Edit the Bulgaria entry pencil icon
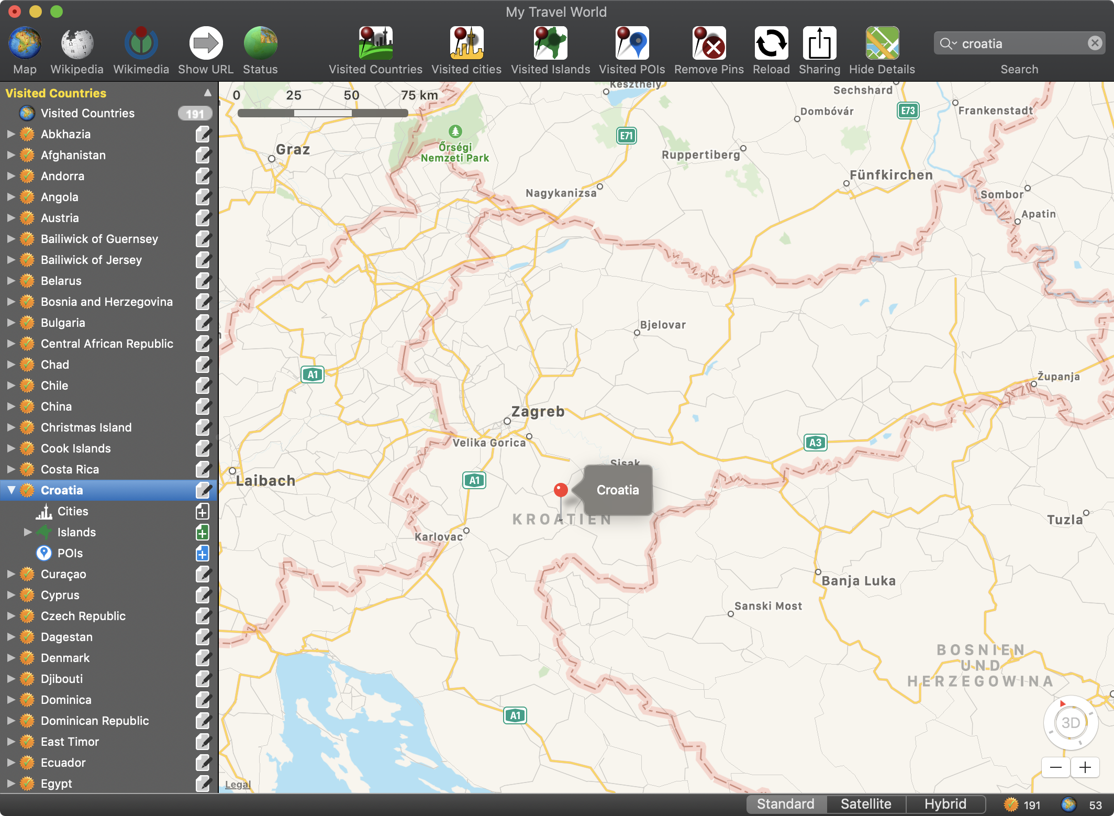Image resolution: width=1114 pixels, height=816 pixels. pyautogui.click(x=203, y=323)
